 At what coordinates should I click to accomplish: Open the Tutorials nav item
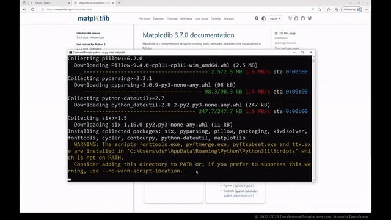(x=172, y=19)
